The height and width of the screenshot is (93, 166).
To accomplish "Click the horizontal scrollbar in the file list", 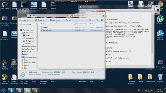I will point(67,69).
